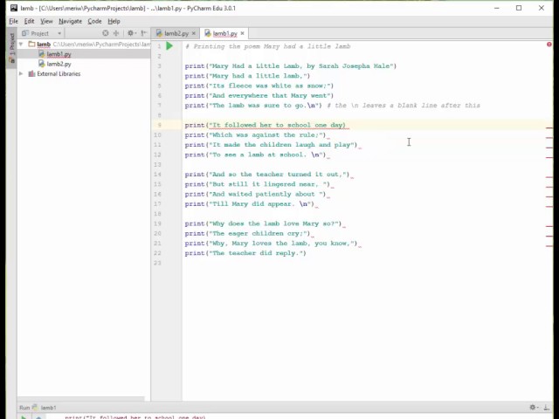Click hide Project panel icon

[x=143, y=33]
